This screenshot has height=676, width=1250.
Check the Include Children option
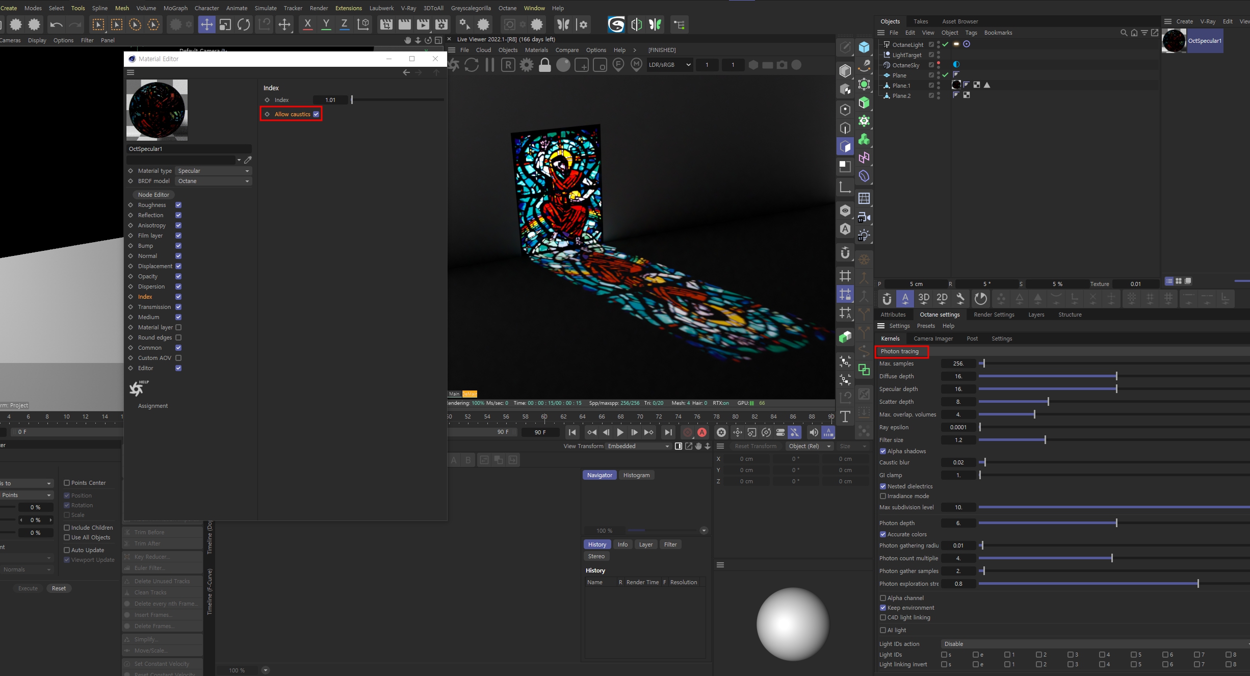point(67,528)
